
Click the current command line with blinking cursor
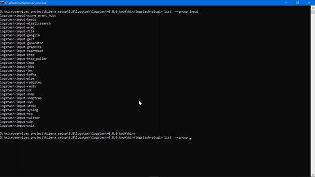[95, 138]
